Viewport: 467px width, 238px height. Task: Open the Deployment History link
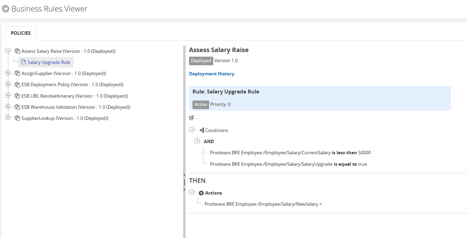pos(212,74)
